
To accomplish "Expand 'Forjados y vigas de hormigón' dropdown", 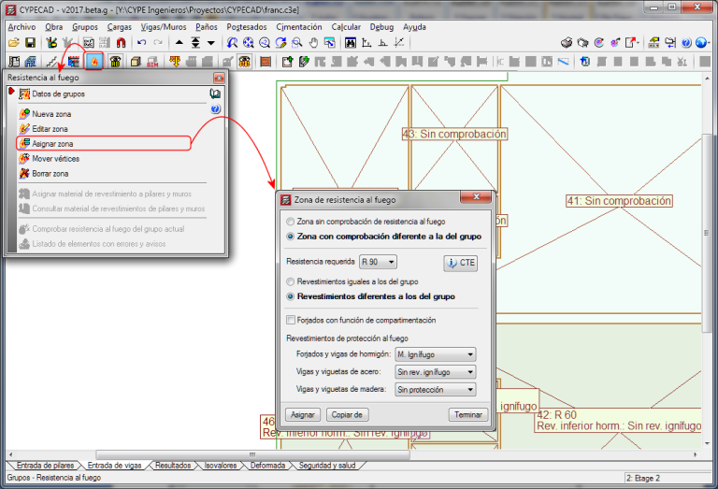I will click(435, 354).
